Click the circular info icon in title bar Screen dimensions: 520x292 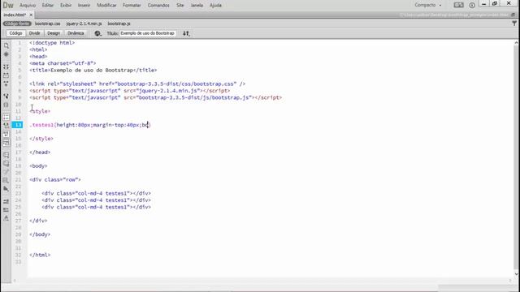472,5
